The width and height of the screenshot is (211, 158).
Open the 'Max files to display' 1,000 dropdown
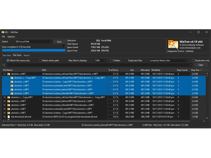click(100, 61)
